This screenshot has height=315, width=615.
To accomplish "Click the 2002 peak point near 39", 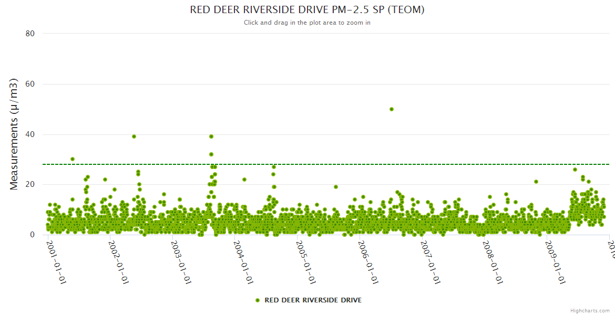I will coord(134,136).
